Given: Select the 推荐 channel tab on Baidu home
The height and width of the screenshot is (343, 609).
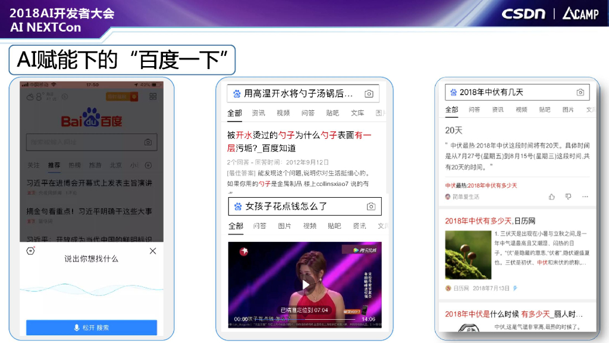Looking at the screenshot, I should [x=54, y=166].
